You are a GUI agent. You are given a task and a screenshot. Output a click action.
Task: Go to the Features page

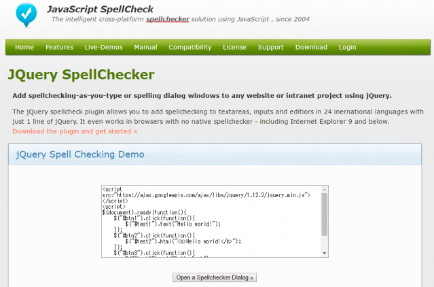point(60,48)
